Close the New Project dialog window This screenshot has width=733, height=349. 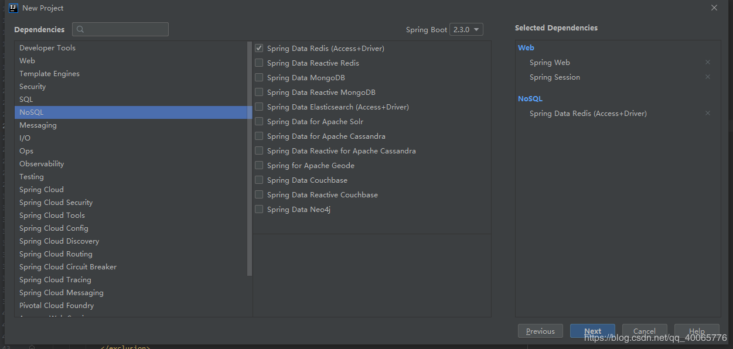pyautogui.click(x=714, y=8)
